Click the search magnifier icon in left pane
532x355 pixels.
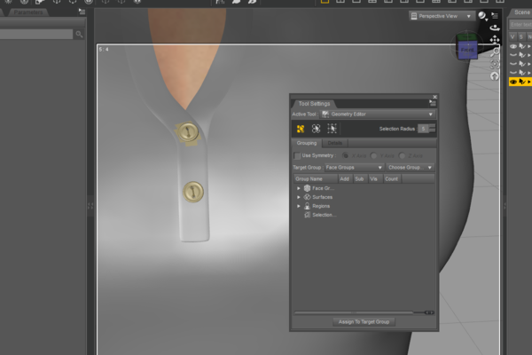[79, 34]
